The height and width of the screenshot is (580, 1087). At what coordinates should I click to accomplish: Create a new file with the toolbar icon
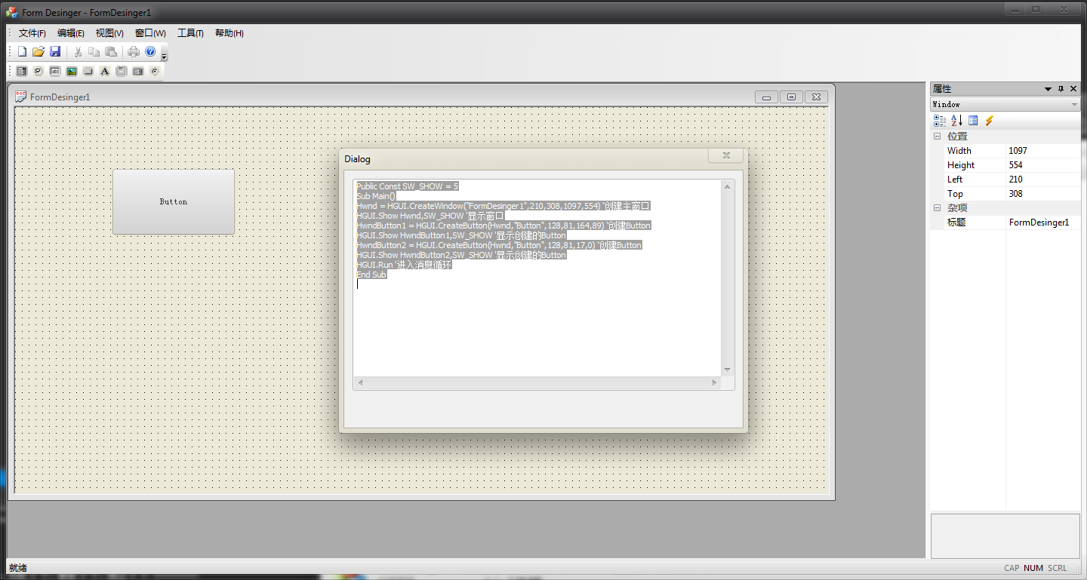pyautogui.click(x=22, y=52)
